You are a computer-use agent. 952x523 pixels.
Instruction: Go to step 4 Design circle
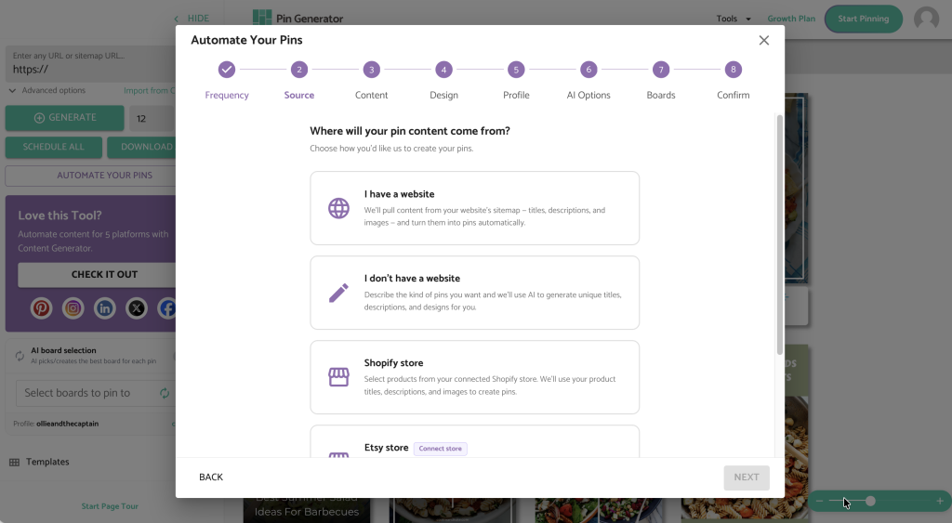(x=443, y=70)
